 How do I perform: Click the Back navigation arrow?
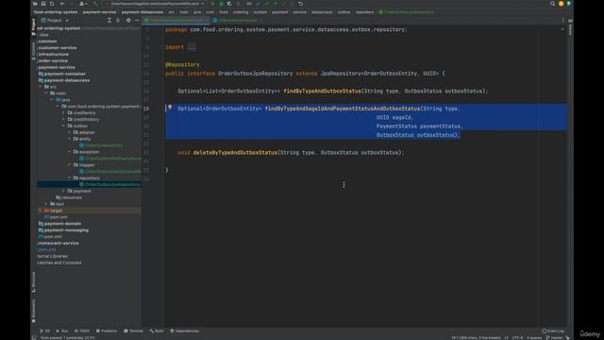pos(62,4)
